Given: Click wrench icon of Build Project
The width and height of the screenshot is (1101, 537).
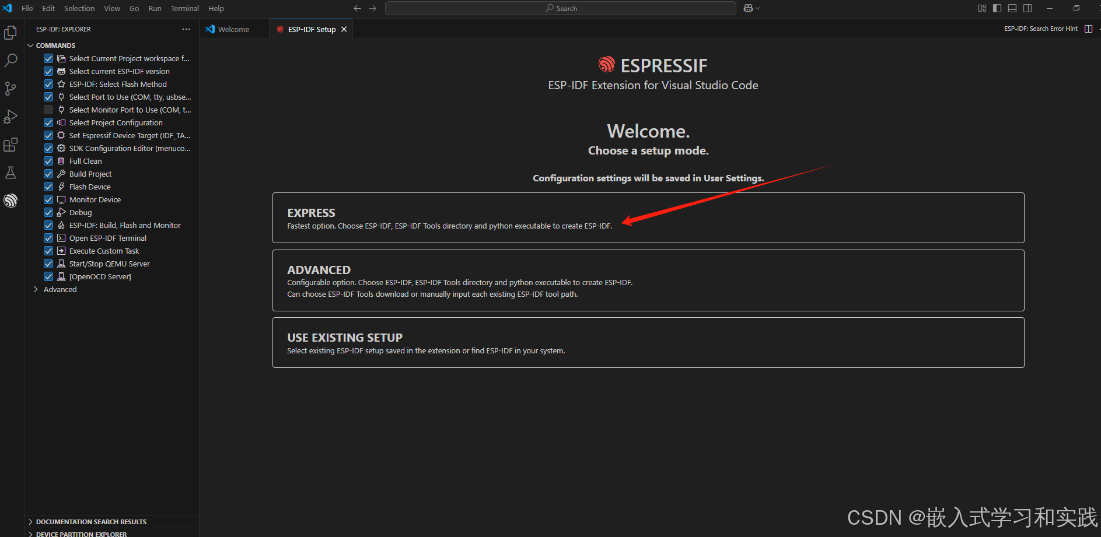Looking at the screenshot, I should click(61, 174).
